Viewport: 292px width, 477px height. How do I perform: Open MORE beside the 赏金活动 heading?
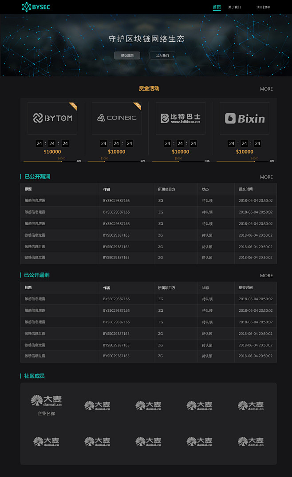click(266, 89)
